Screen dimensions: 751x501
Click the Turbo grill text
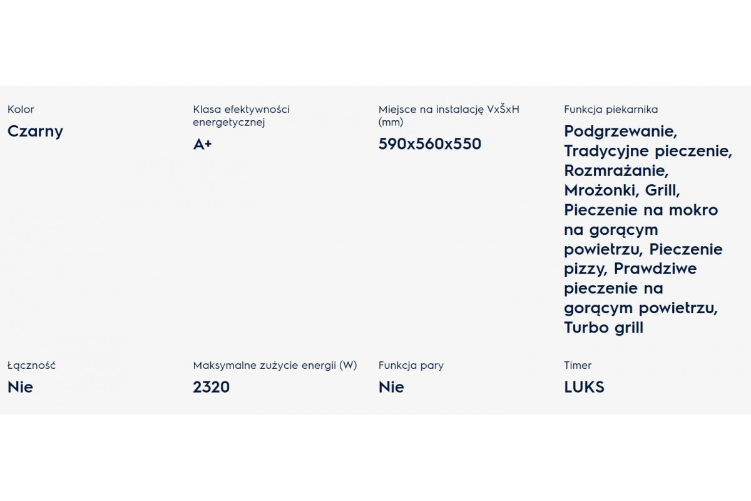(x=603, y=328)
